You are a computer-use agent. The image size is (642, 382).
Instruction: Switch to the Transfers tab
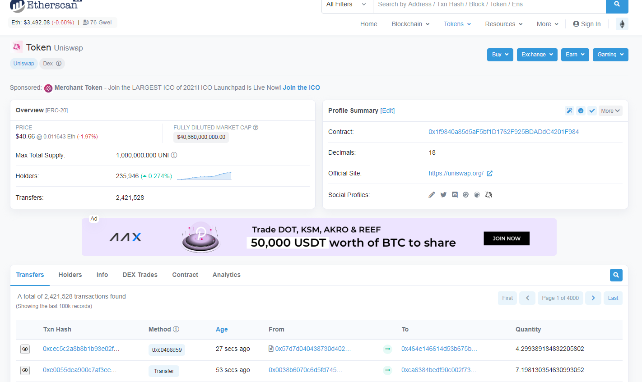coord(30,275)
